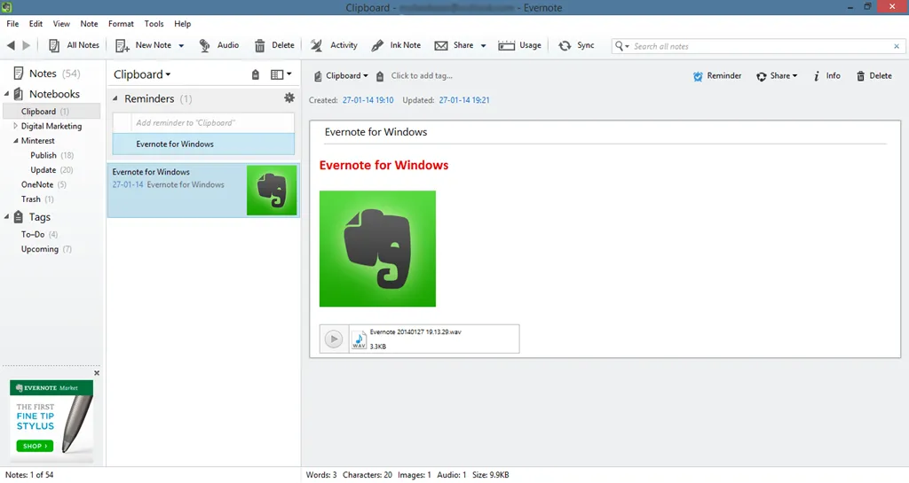Open the Note menu
This screenshot has width=909, height=483.
pos(90,24)
